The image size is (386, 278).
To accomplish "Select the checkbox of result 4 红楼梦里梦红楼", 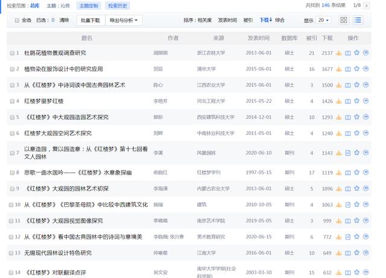I will coord(12,101).
